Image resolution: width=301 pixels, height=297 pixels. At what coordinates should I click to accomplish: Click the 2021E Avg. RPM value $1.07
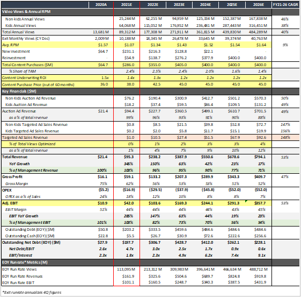(x=129, y=45)
